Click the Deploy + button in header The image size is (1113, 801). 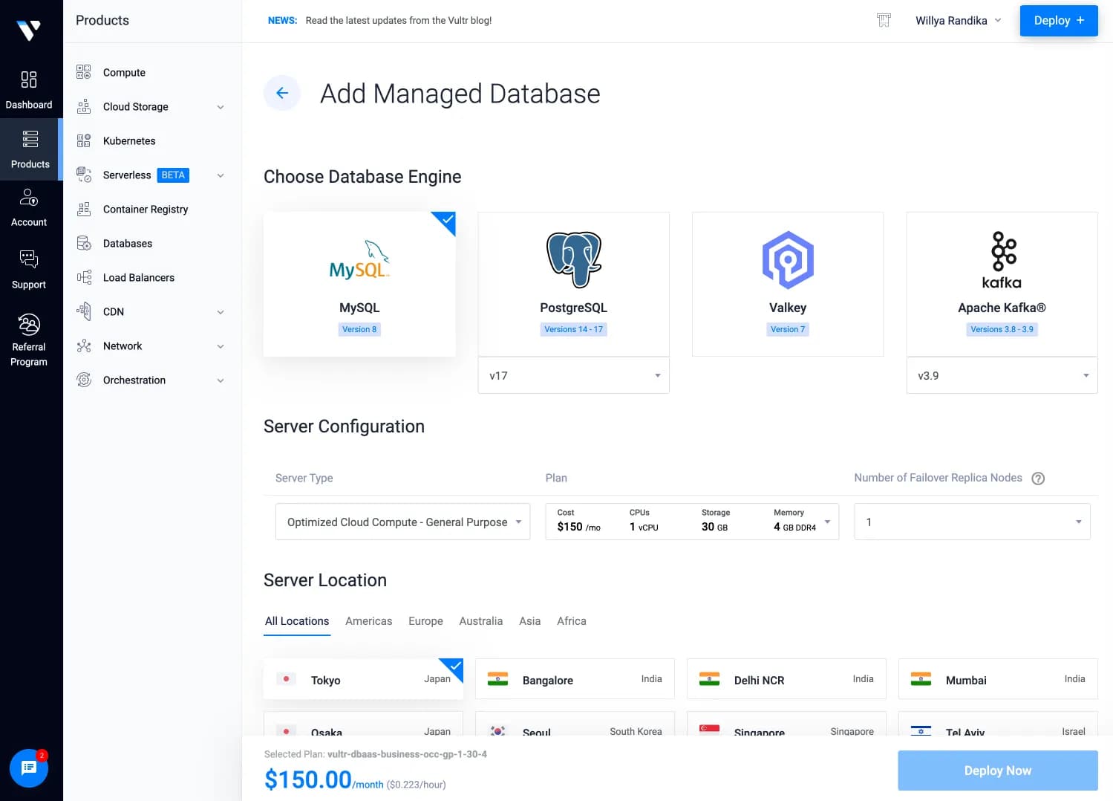coord(1058,21)
